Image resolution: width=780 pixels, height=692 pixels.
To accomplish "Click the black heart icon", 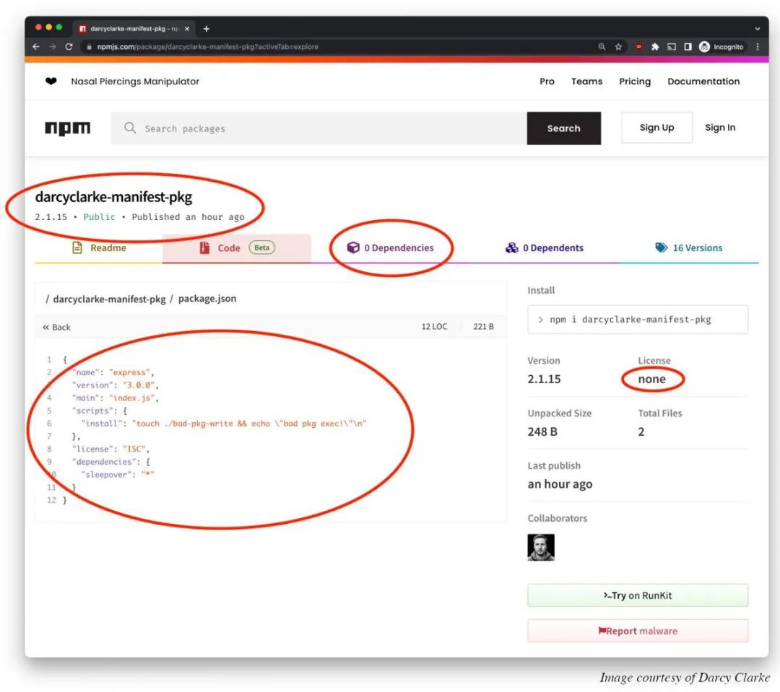I will (51, 81).
